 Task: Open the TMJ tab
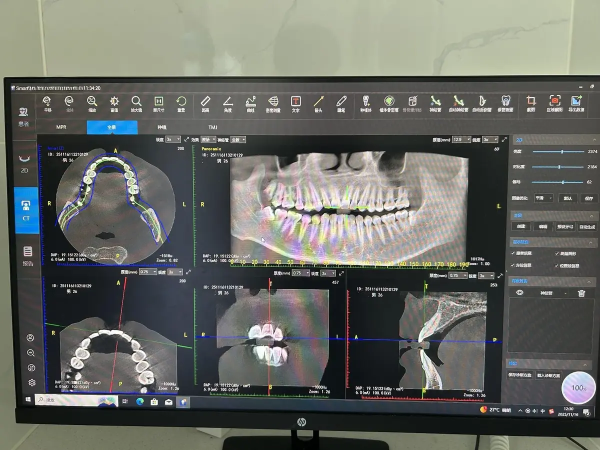(x=213, y=127)
